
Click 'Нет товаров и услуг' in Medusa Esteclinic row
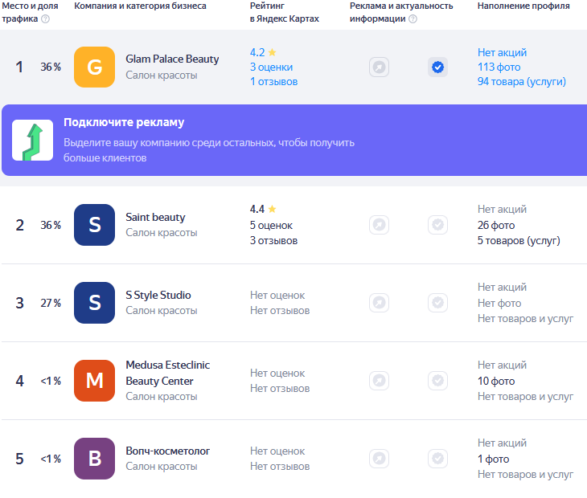point(525,396)
